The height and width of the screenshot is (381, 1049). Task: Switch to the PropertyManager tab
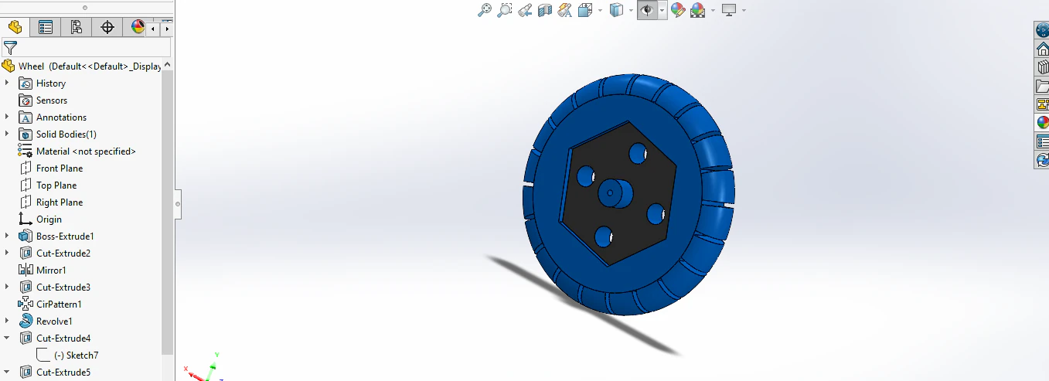click(46, 27)
